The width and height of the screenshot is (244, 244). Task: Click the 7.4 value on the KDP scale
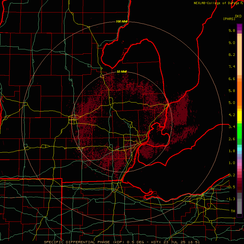(x=232, y=67)
